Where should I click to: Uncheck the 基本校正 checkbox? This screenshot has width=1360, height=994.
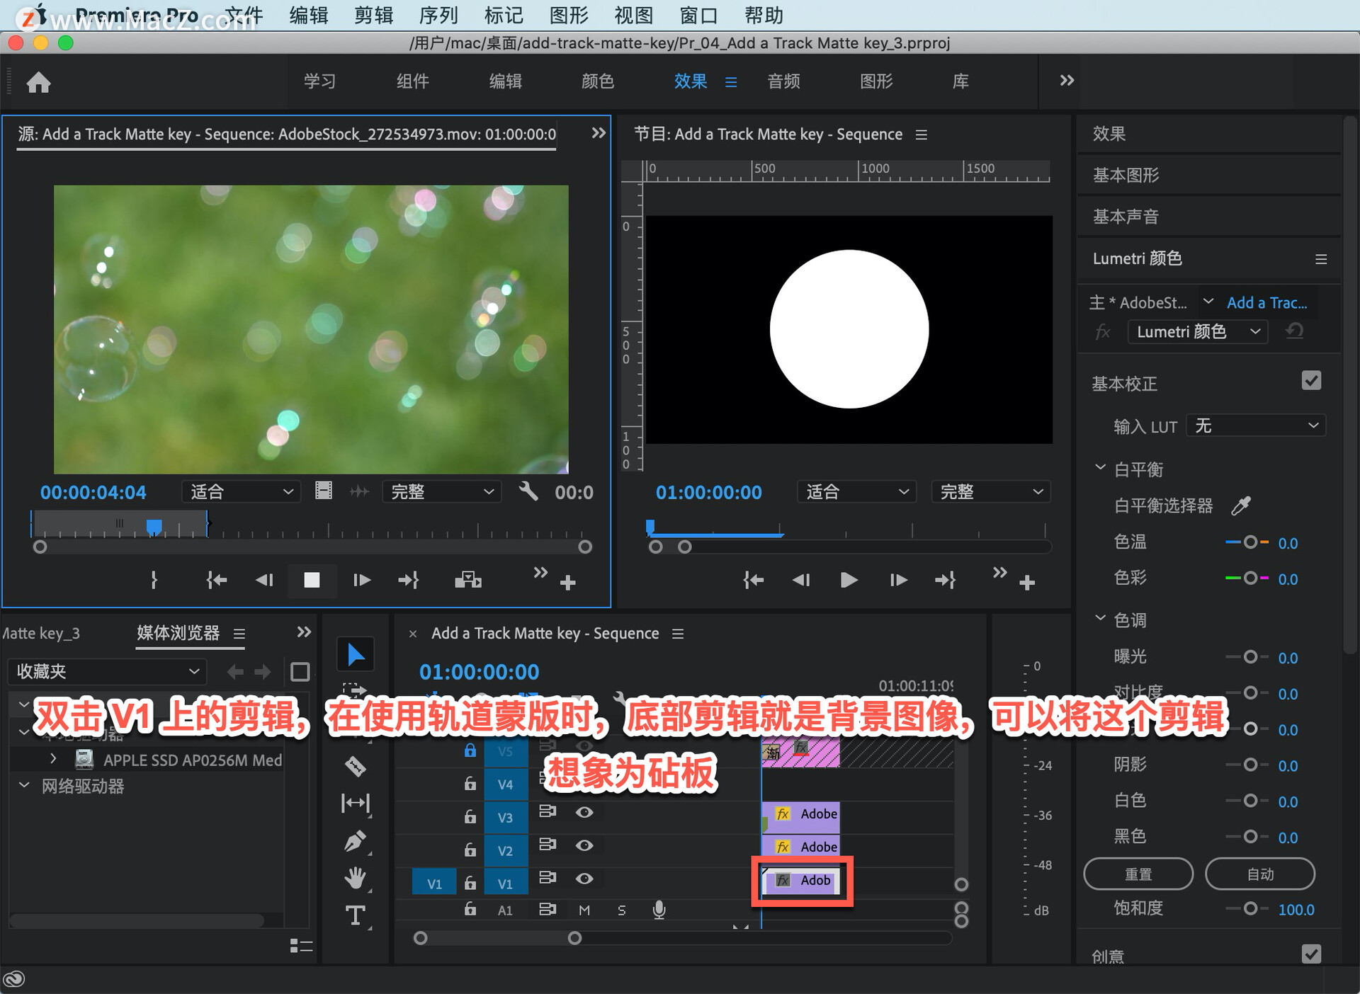(1311, 381)
